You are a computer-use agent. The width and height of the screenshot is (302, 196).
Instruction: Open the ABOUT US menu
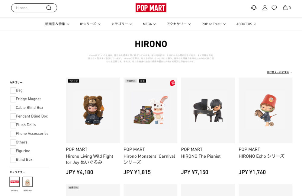[246, 24]
